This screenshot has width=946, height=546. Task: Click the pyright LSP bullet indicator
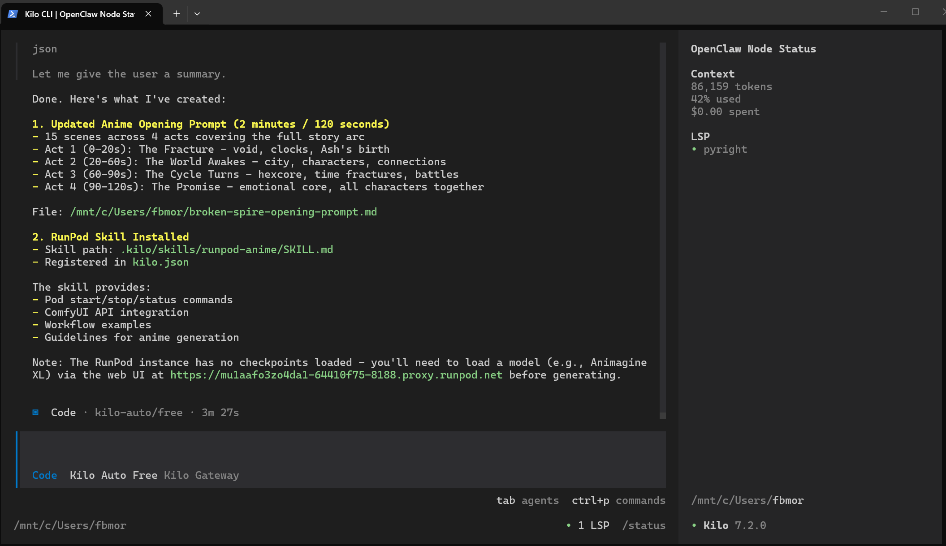[694, 149]
